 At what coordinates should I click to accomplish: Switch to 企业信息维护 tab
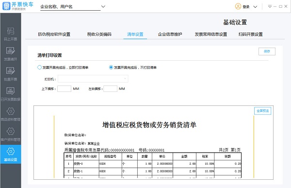170,34
